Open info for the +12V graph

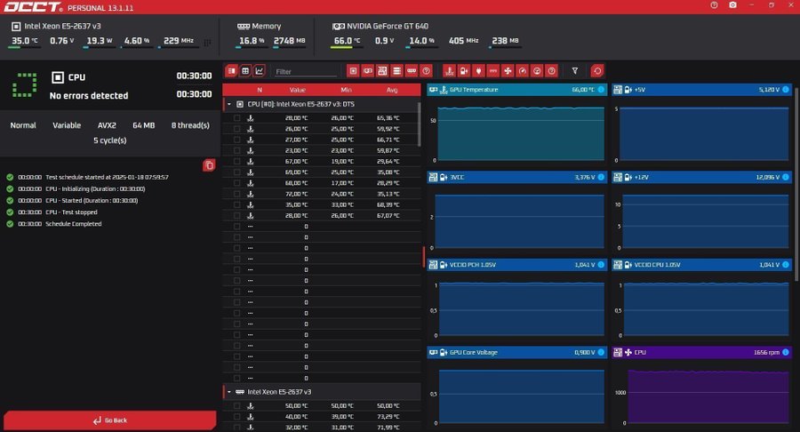(786, 178)
